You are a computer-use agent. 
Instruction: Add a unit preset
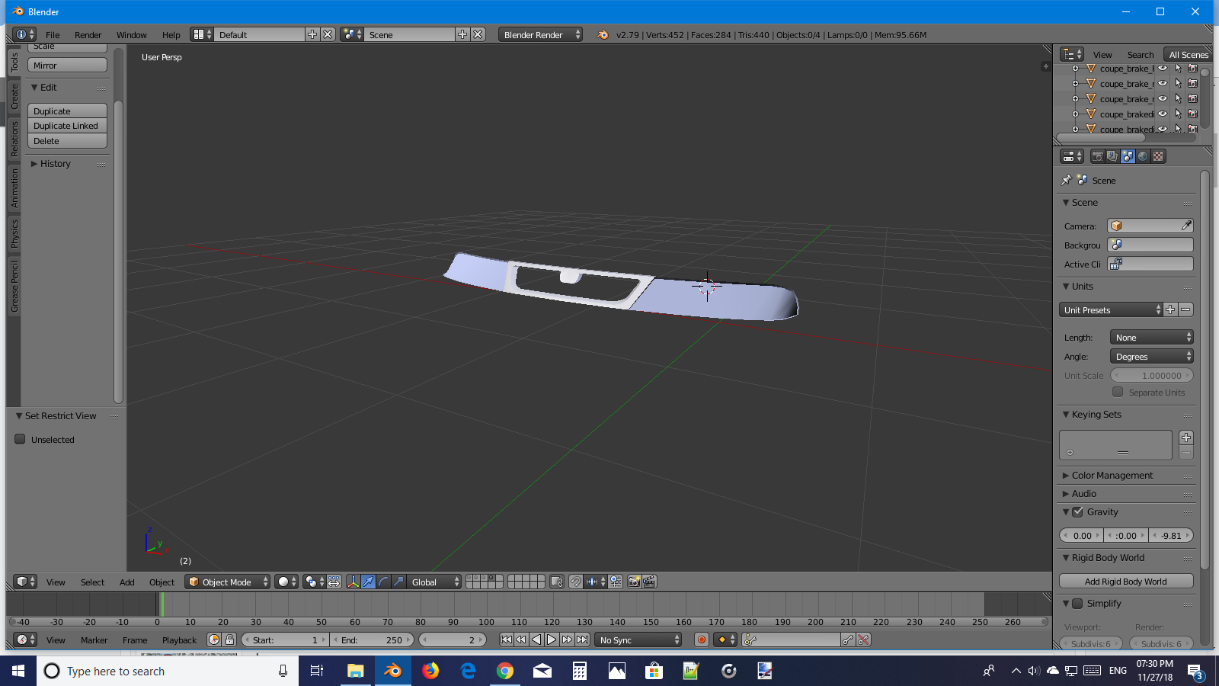(x=1170, y=309)
